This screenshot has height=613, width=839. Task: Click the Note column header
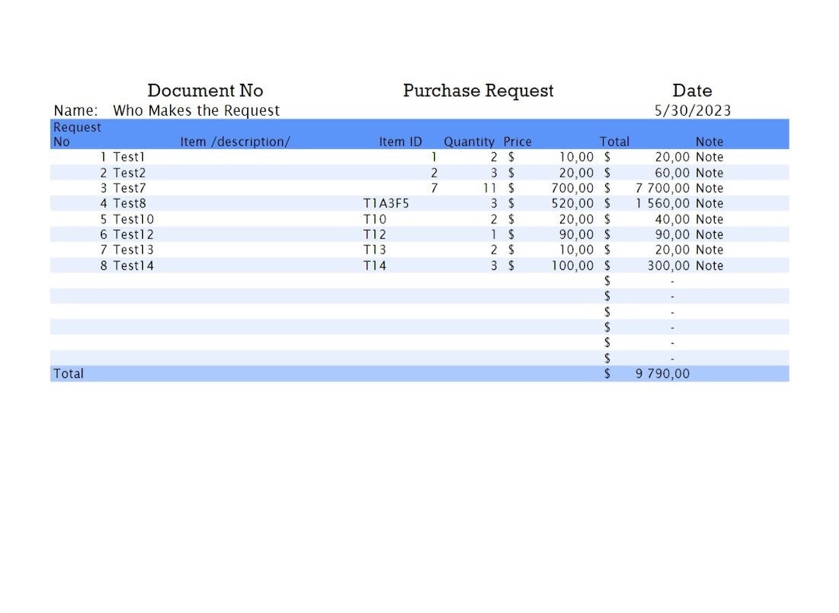tap(709, 141)
